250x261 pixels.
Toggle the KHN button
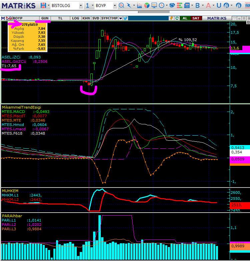[x=86, y=18]
